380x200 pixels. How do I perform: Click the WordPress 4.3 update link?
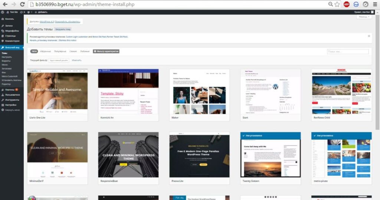click(x=47, y=22)
